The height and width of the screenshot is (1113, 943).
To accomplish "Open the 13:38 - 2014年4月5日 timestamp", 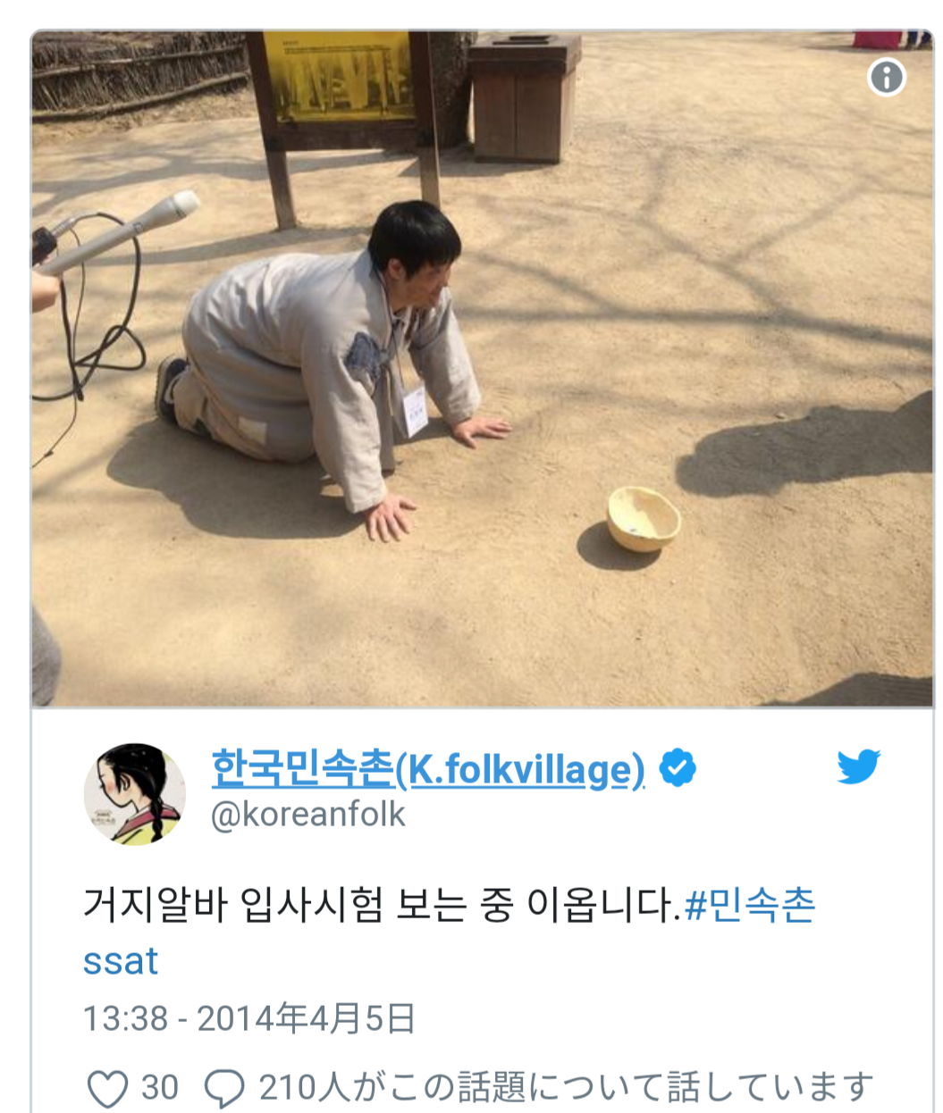I will point(249,1018).
